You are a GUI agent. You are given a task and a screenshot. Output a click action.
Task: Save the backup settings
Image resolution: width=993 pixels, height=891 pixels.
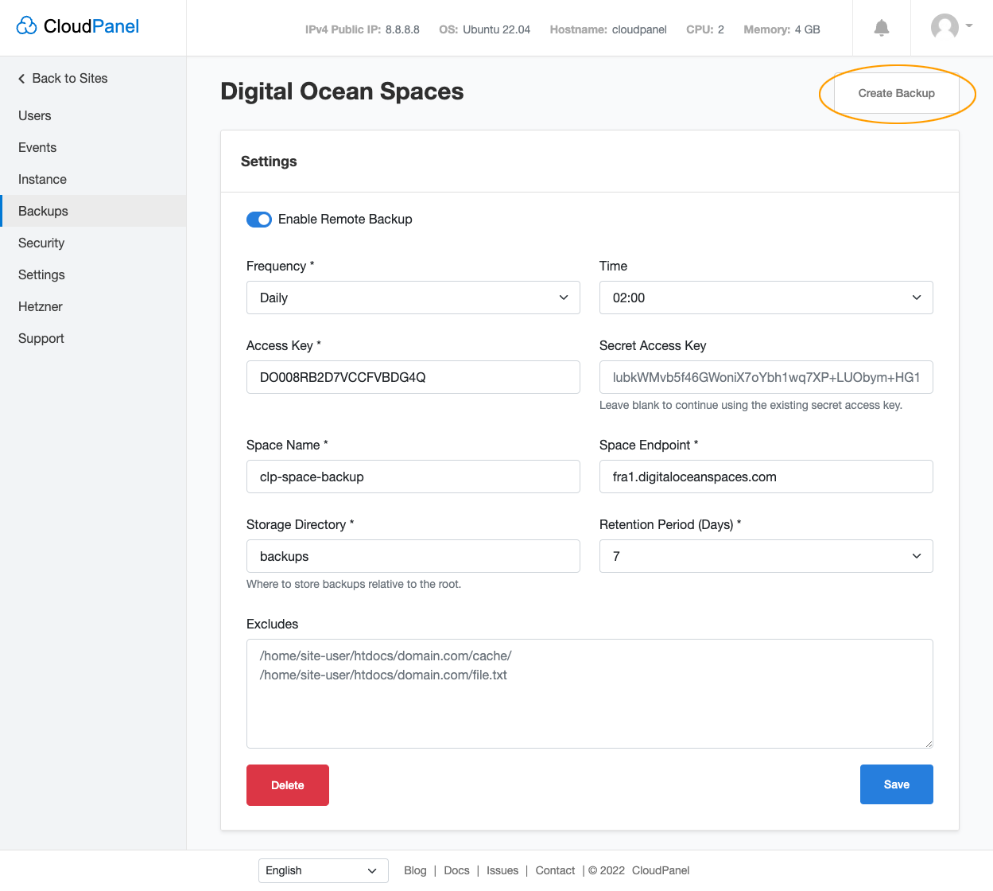tap(896, 784)
